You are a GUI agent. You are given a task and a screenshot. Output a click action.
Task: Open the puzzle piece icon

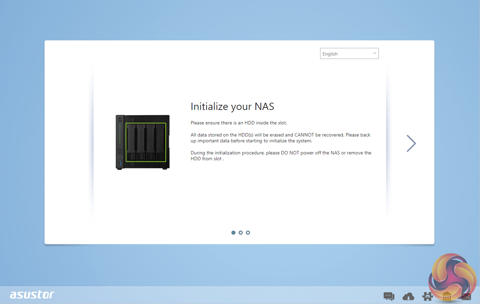point(428,296)
